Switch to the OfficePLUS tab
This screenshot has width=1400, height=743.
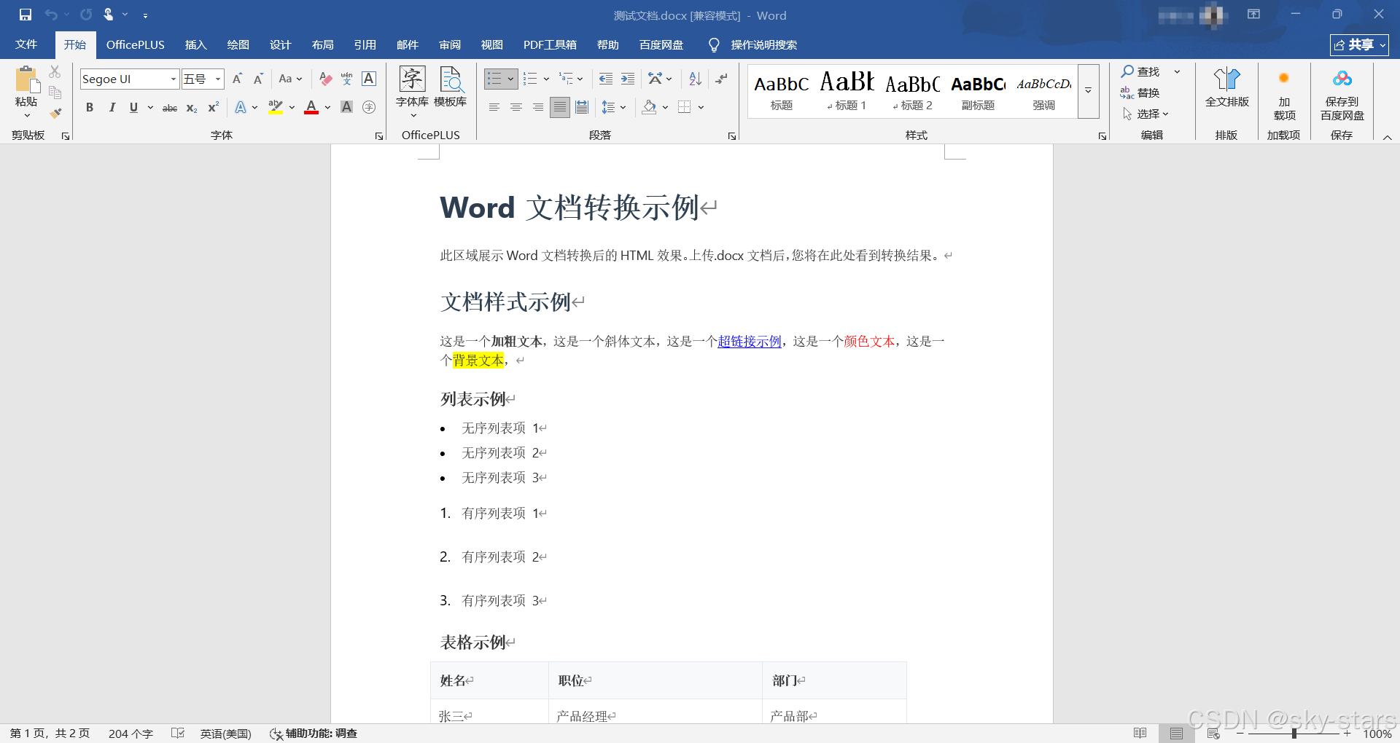point(136,44)
